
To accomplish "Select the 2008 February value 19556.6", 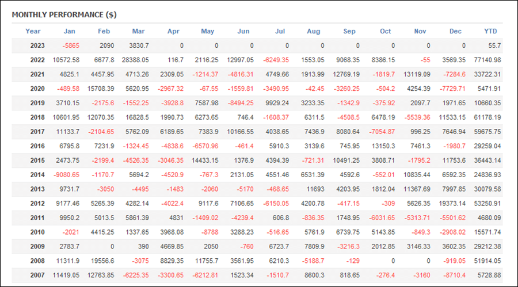I will (x=101, y=261).
